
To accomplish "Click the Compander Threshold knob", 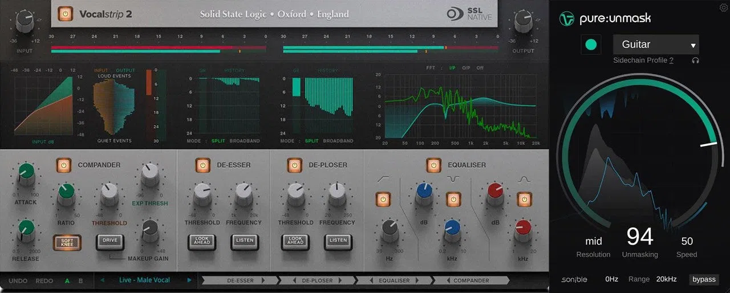I will pyautogui.click(x=109, y=195).
